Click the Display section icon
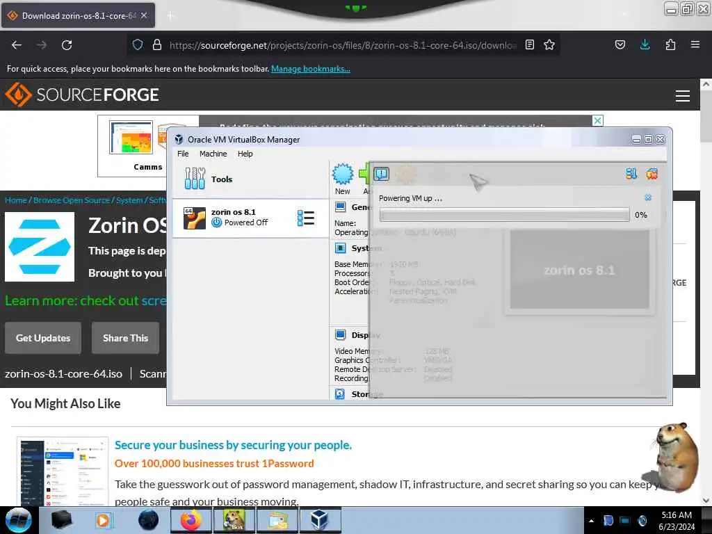This screenshot has width=712, height=534. [340, 334]
